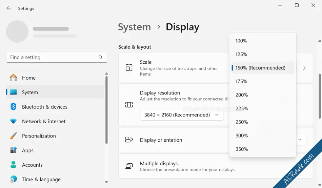322x188 pixels.
Task: Minimize the Settings window
Action: 280,5
